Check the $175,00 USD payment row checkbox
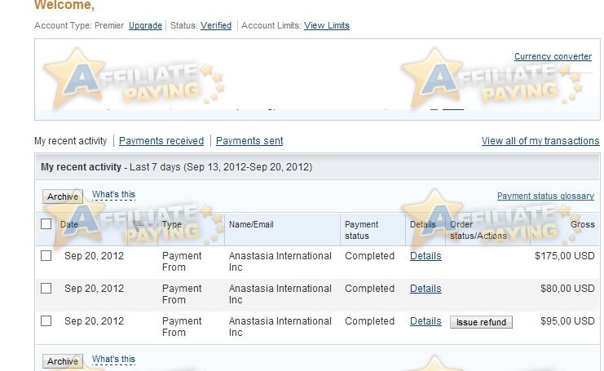The width and height of the screenshot is (604, 371). [x=46, y=255]
